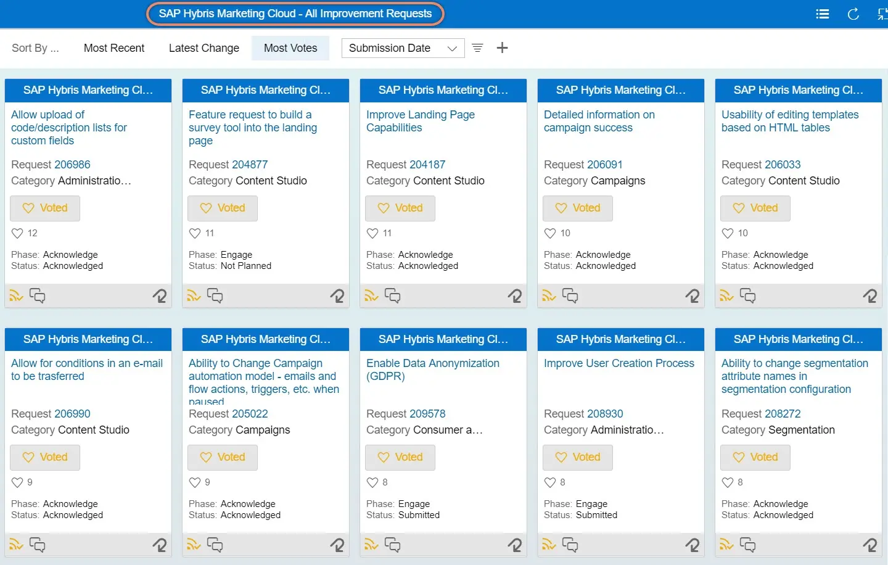Open 'Allow upload of code/description lists' request
This screenshot has width=888, height=565.
pos(69,128)
